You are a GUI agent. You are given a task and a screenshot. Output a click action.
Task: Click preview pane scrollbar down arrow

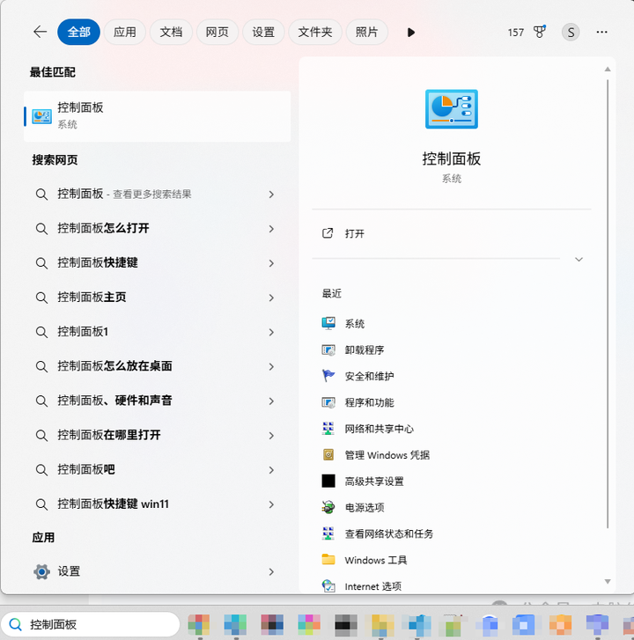608,582
